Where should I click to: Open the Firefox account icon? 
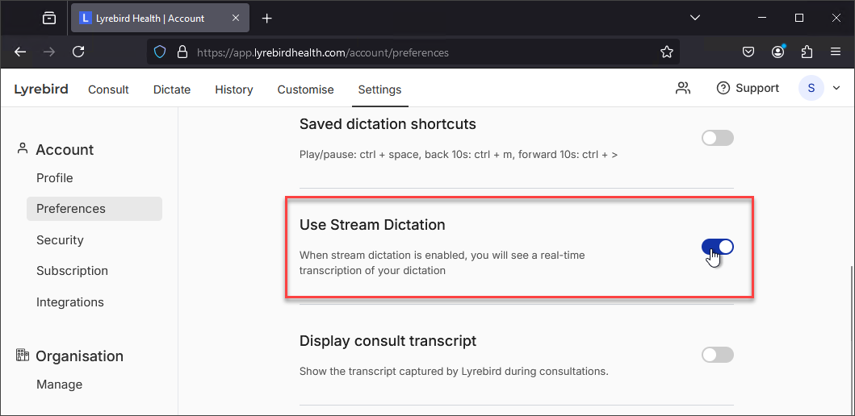778,52
